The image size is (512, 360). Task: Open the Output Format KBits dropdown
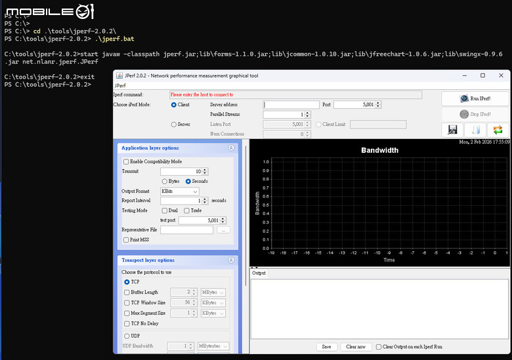(180, 191)
